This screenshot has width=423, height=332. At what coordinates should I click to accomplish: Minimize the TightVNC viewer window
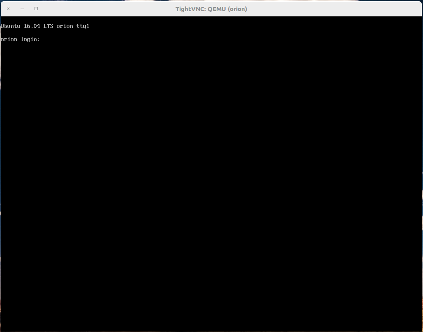tap(22, 9)
